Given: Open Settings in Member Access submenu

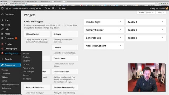Looking at the screenshot, I should pos(26,53).
